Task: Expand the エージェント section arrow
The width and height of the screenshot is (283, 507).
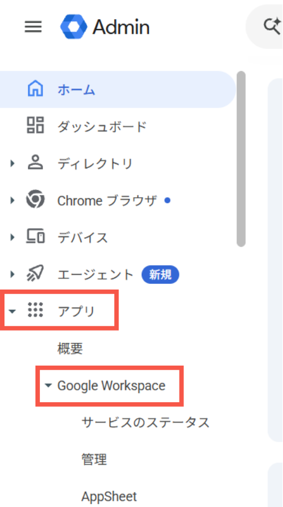Action: (12, 274)
